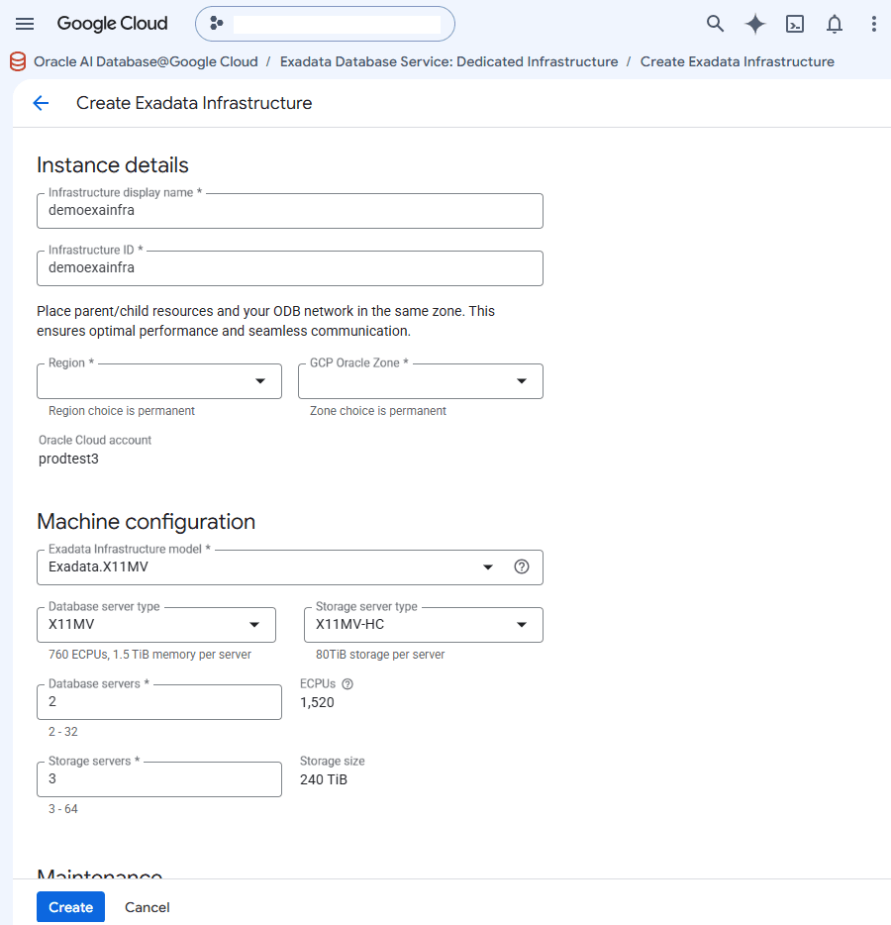Click the Create Exadata Infrastructure page title
The height and width of the screenshot is (925, 891).
point(194,103)
